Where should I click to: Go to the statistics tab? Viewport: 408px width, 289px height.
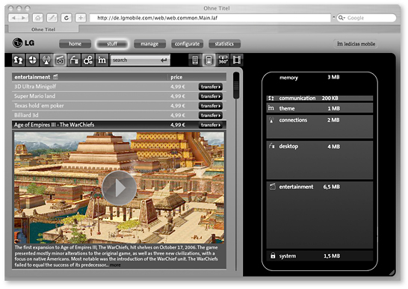(x=224, y=44)
